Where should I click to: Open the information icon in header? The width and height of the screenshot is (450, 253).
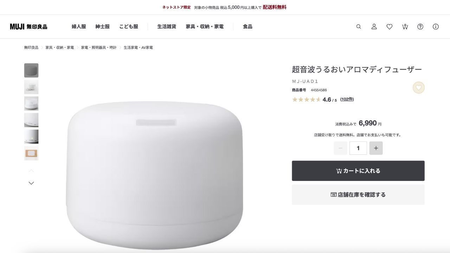pos(436,27)
